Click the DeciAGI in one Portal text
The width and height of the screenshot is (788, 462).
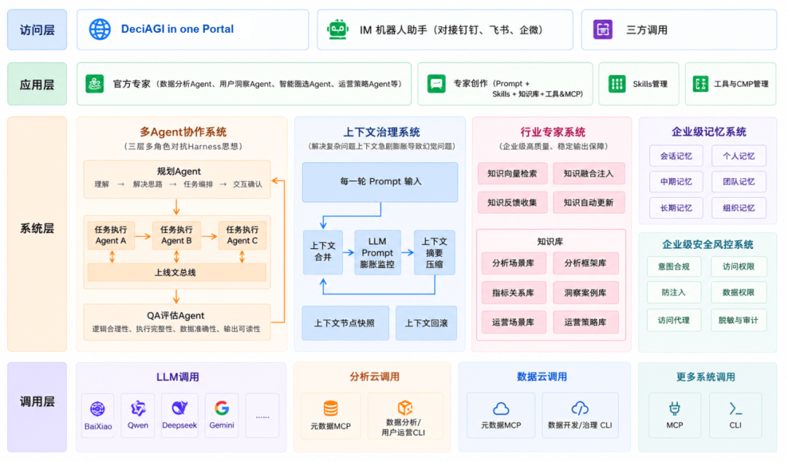click(177, 29)
